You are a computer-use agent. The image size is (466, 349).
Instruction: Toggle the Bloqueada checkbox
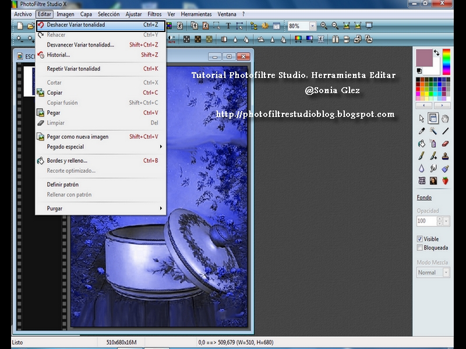[x=419, y=248]
